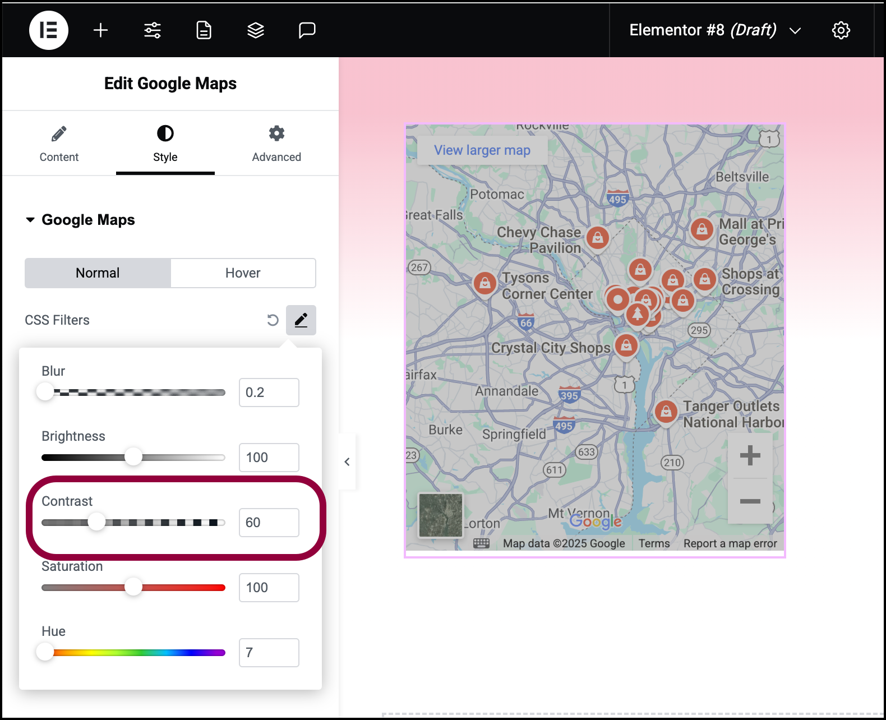The width and height of the screenshot is (886, 720).
Task: Toggle the CSS Filters edit pencil button
Action: click(x=301, y=320)
